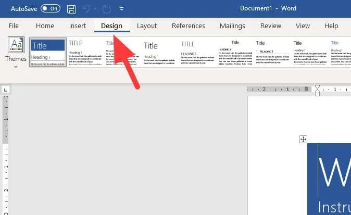Open the Undo history dropdown arrow
The image size is (351, 215).
95,8
